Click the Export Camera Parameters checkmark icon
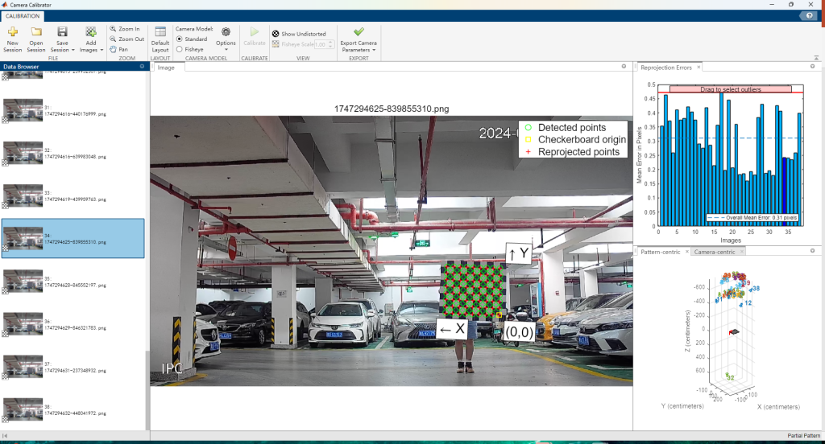Viewport: 825px width, 444px height. (x=359, y=31)
